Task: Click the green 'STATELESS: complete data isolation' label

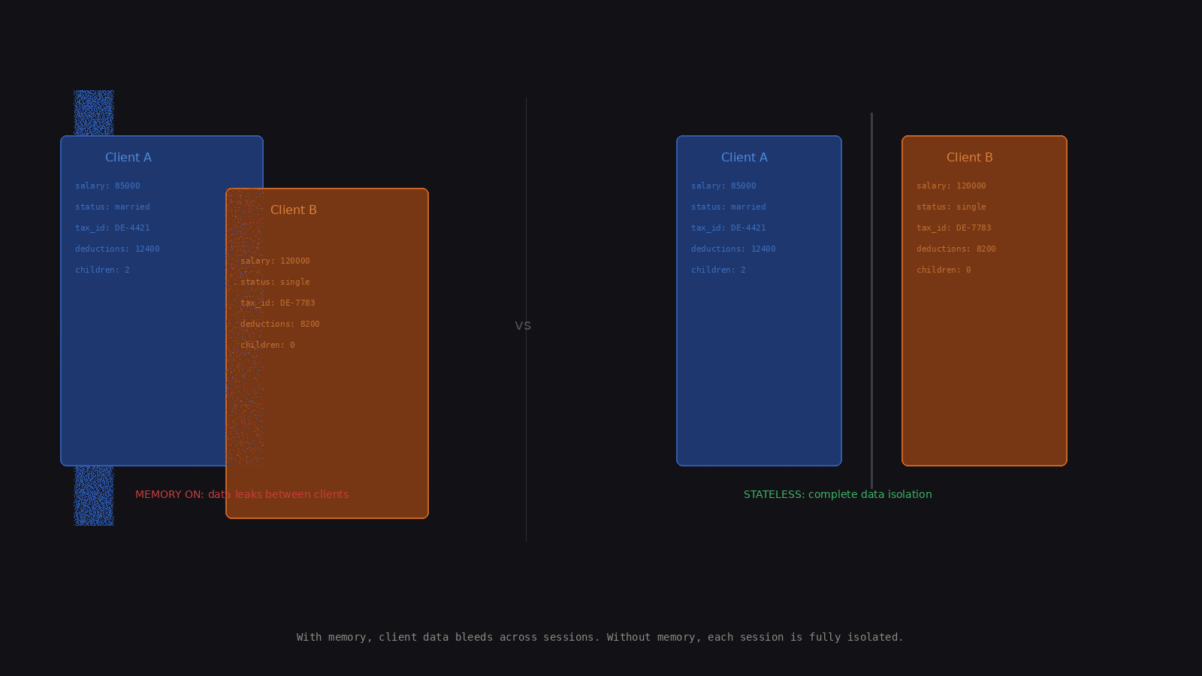Action: point(838,495)
